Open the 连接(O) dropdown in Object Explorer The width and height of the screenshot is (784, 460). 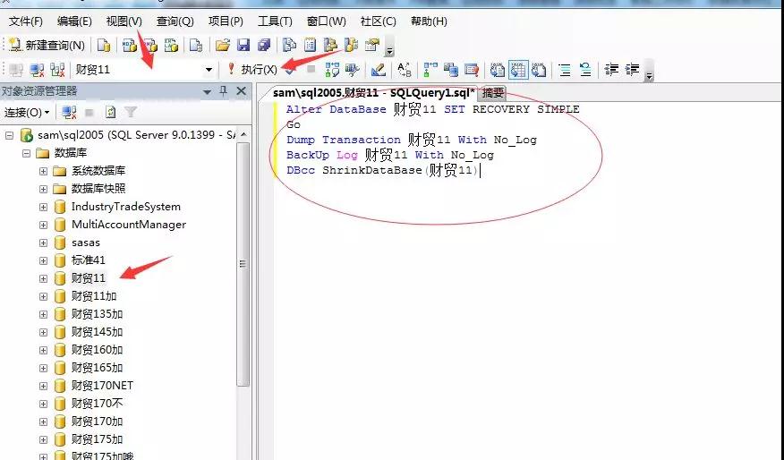[x=27, y=112]
